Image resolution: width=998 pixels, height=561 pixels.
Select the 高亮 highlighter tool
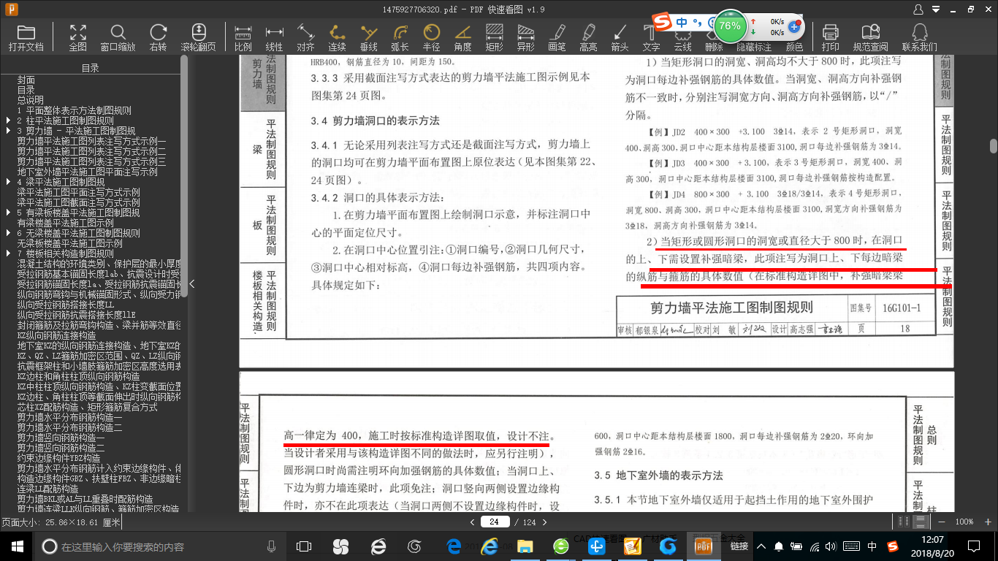[x=588, y=37]
